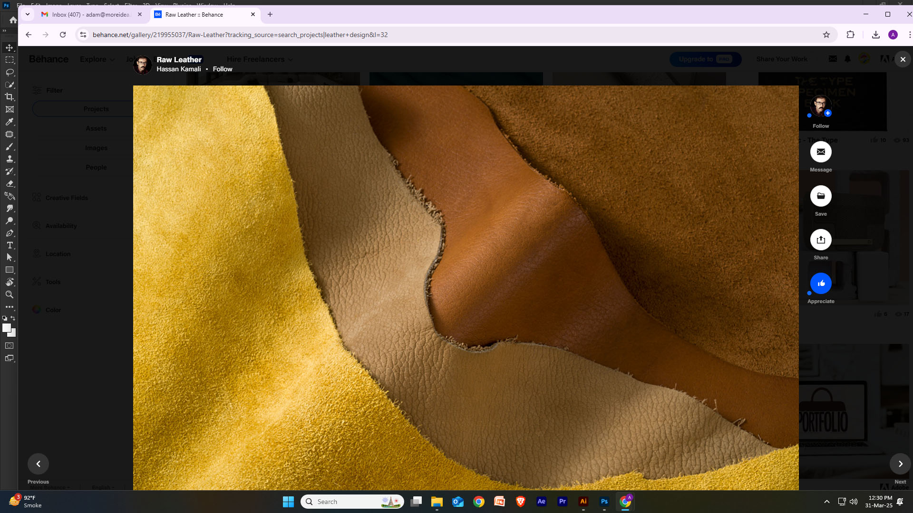This screenshot has width=913, height=513.
Task: Click the foreground color swatch
Action: (6, 328)
